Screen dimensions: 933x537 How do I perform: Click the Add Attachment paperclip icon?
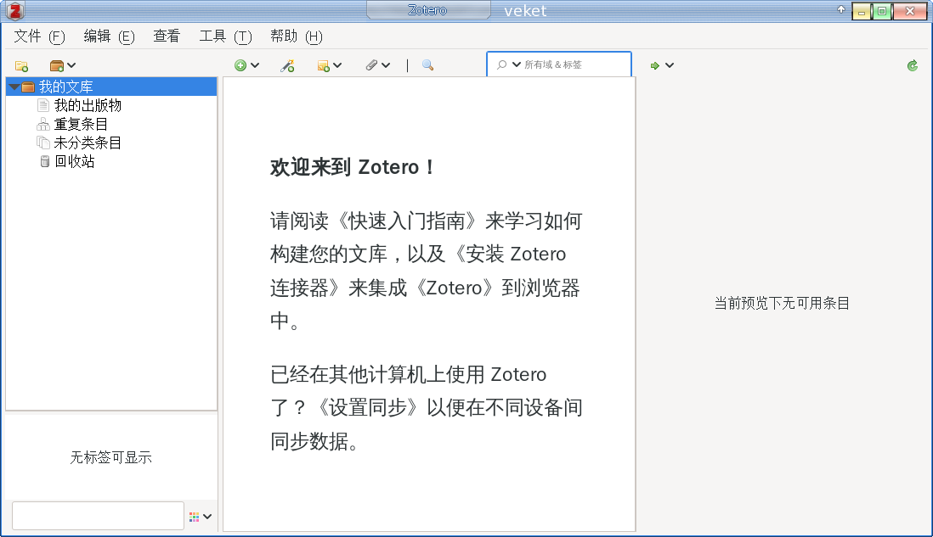tap(371, 65)
